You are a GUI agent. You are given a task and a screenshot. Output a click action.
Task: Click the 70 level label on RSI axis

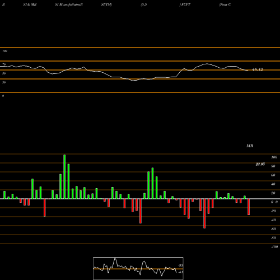tap(4, 64)
